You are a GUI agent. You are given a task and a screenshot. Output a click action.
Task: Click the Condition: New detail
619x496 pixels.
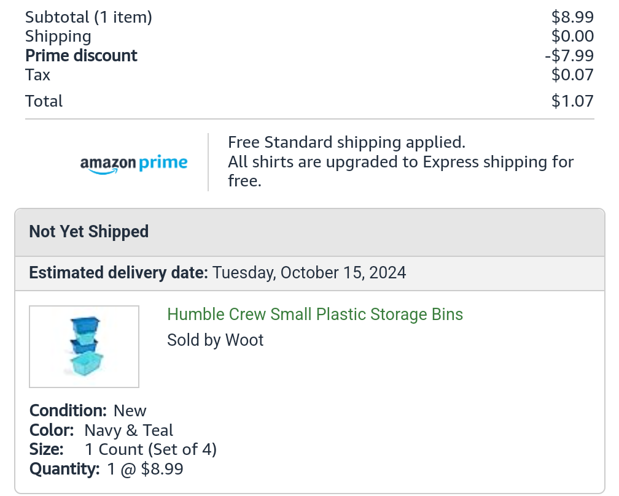(x=88, y=411)
